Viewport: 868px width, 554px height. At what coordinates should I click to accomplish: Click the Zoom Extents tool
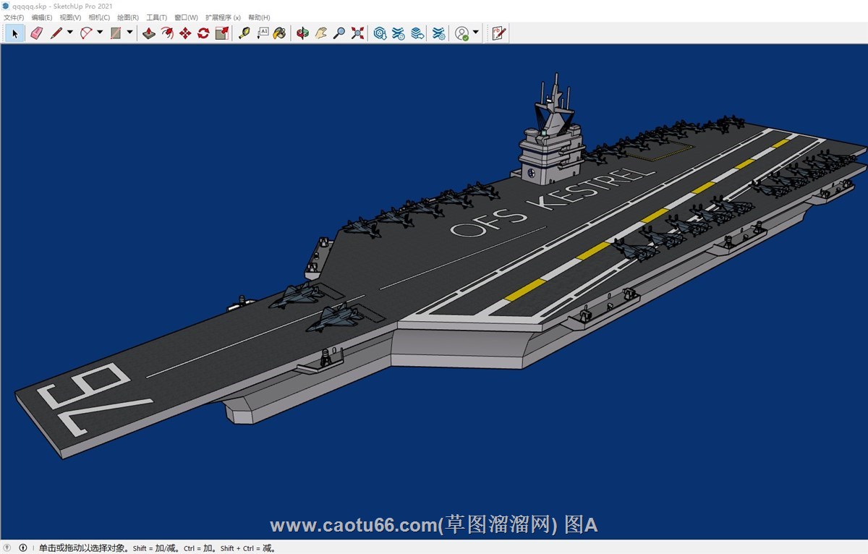[x=357, y=33]
